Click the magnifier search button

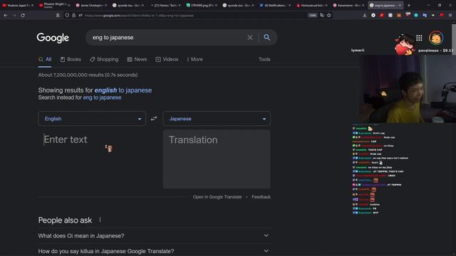(x=266, y=38)
